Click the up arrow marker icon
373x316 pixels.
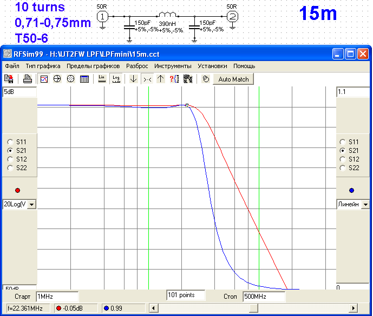160,79
